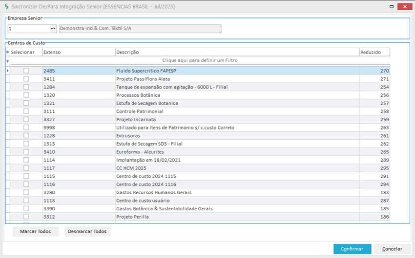Image resolution: width=415 pixels, height=258 pixels.
Task: Click the grid column chooser asterisk icon
Action: tap(7, 52)
